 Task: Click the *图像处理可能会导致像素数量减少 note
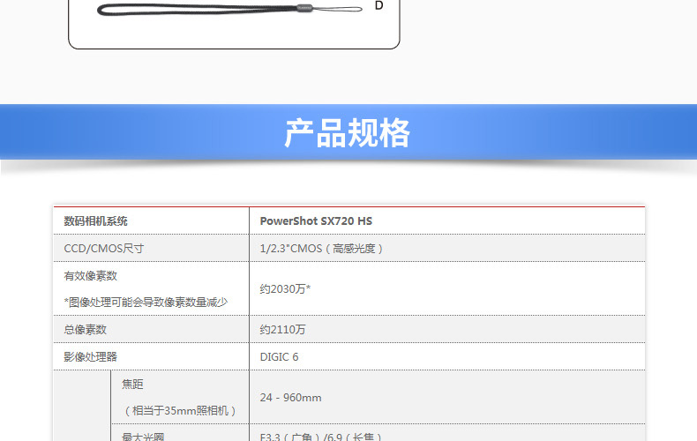(x=146, y=303)
